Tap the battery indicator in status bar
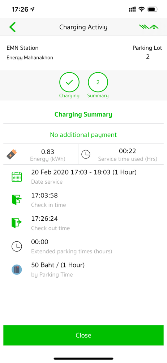 click(x=153, y=9)
